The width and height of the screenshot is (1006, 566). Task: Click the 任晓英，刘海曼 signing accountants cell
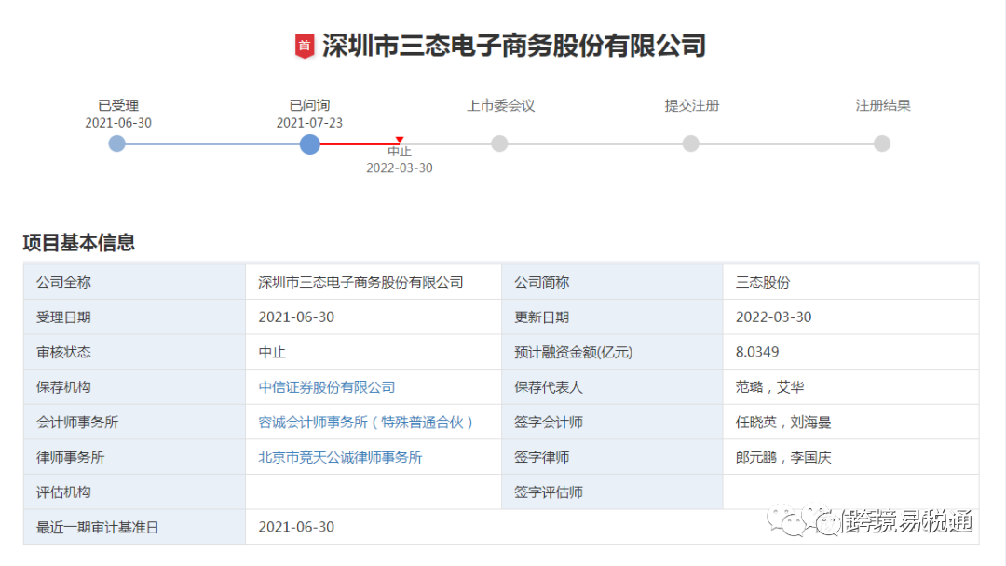[x=850, y=423]
